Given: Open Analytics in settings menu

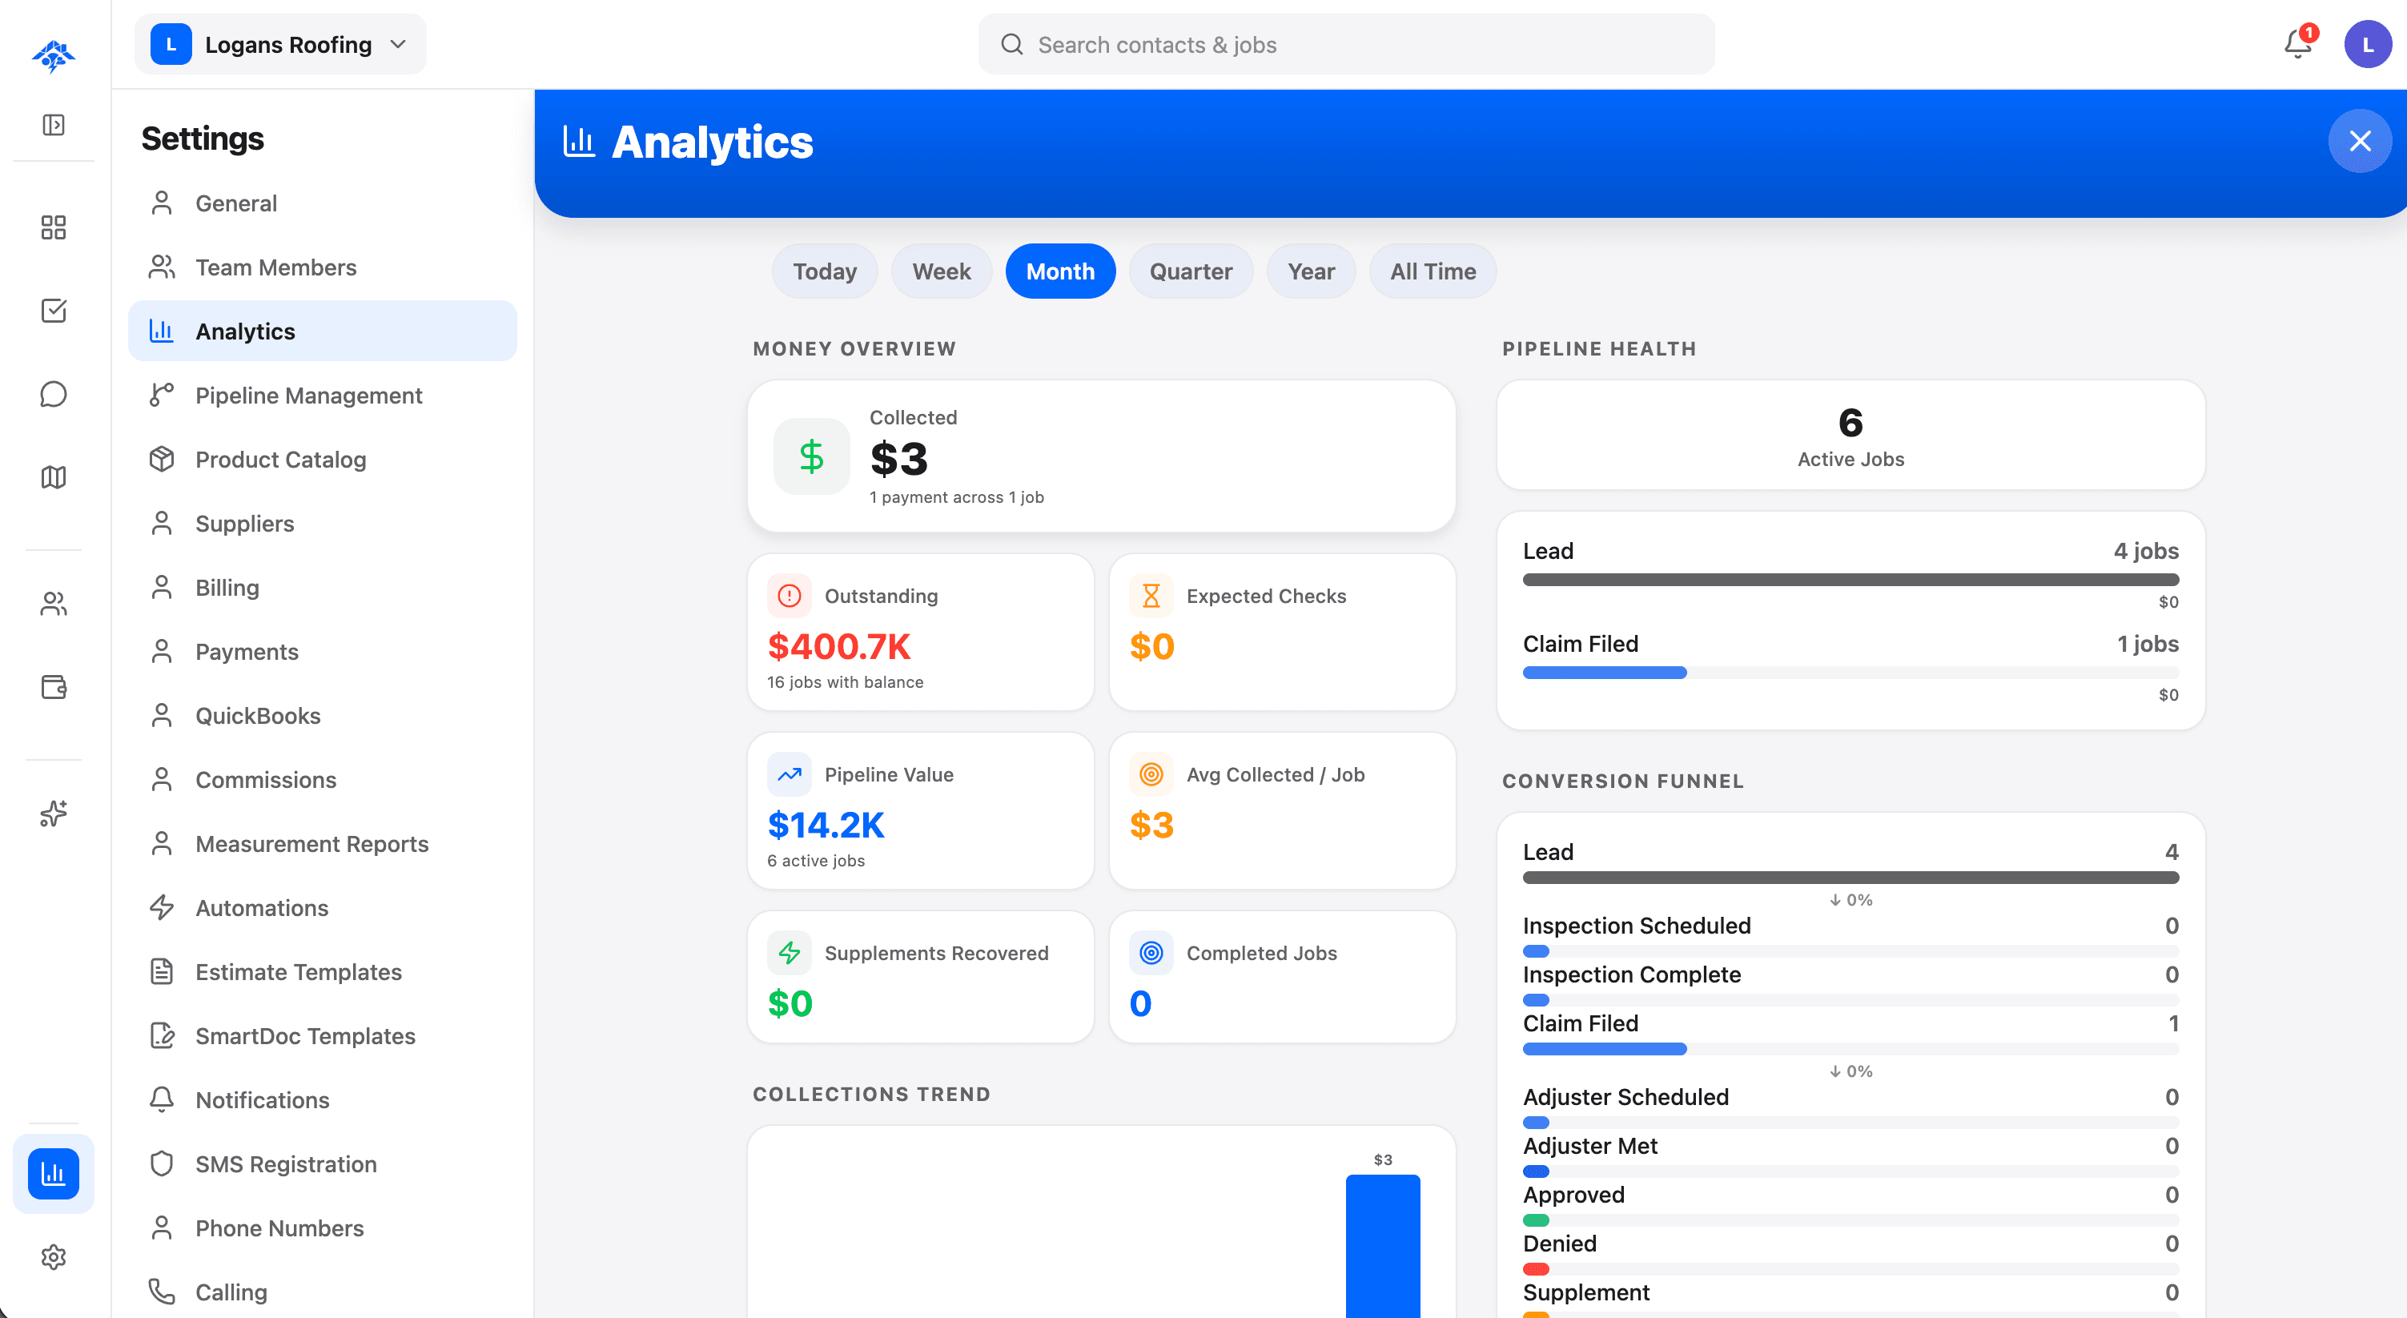Looking at the screenshot, I should point(323,331).
